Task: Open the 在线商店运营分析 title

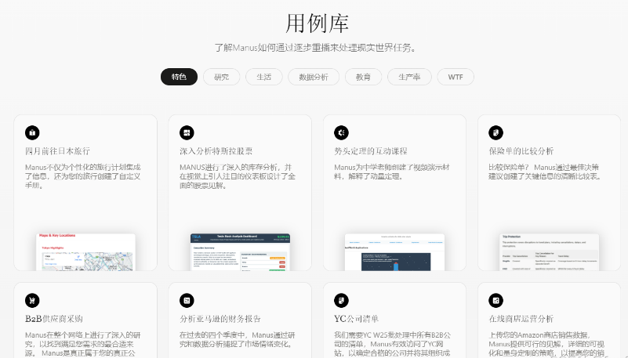Action: tap(521, 319)
